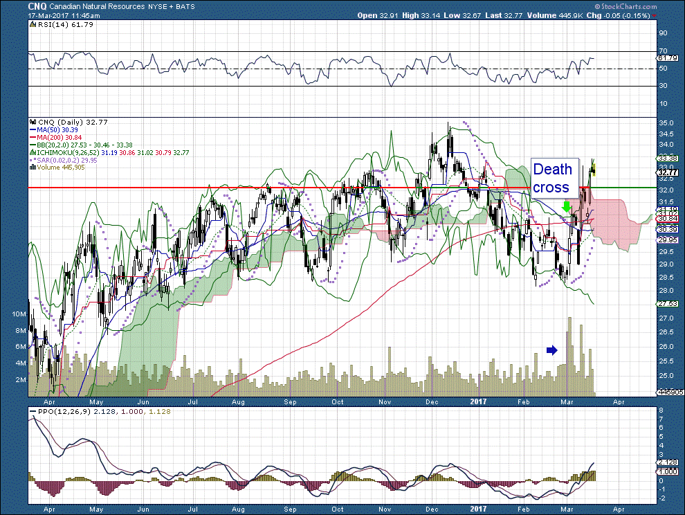Click the ICHIMOKU(9,26,52) legend entry

(113, 152)
